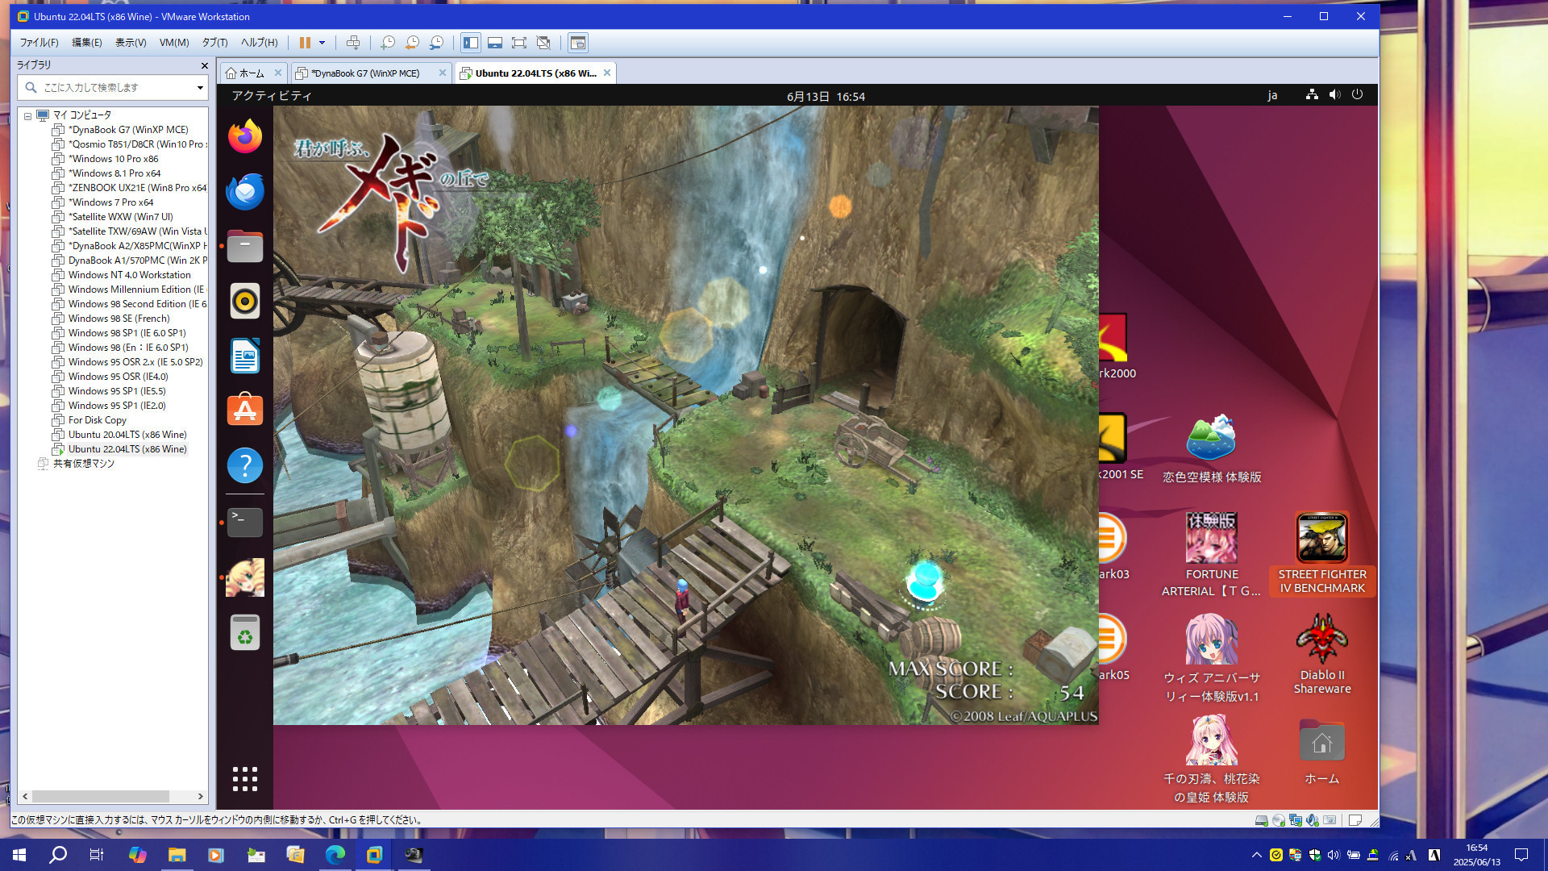Toggle Unity mode toolbar icon
The height and width of the screenshot is (871, 1548).
tap(543, 43)
